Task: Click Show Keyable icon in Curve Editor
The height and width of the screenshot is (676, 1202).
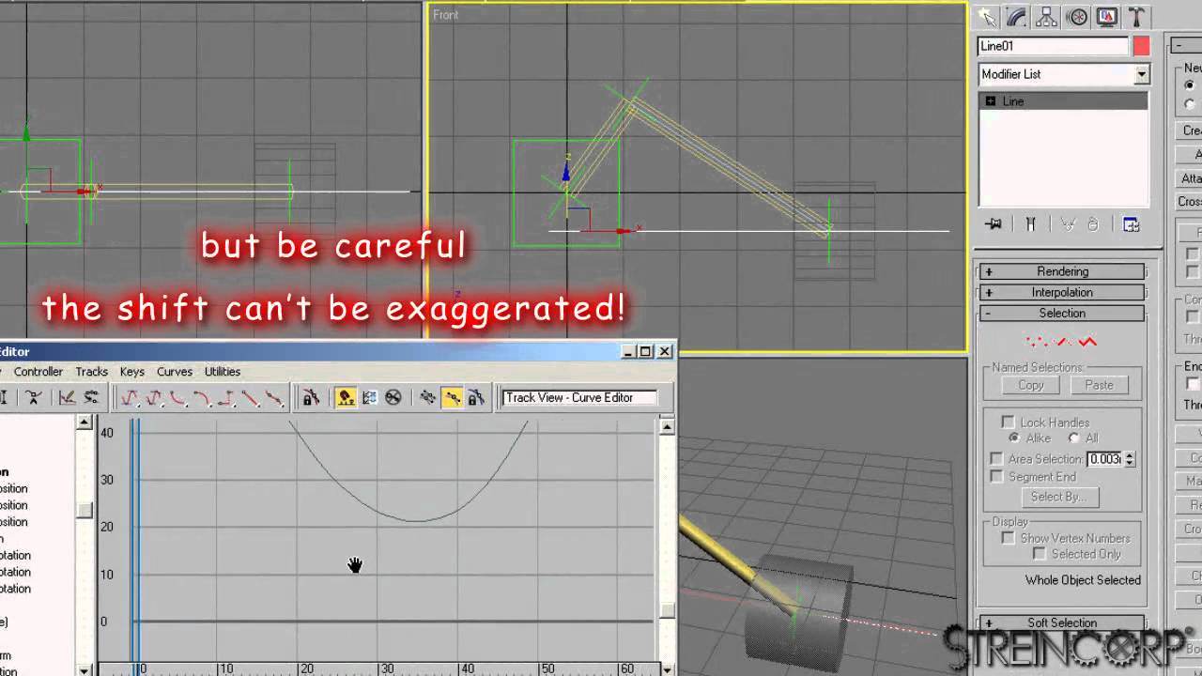Action: (393, 398)
